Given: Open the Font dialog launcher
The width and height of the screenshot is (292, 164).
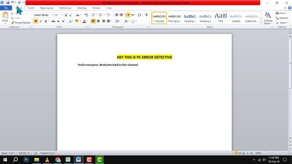Looking at the screenshot, I should click(88, 27).
